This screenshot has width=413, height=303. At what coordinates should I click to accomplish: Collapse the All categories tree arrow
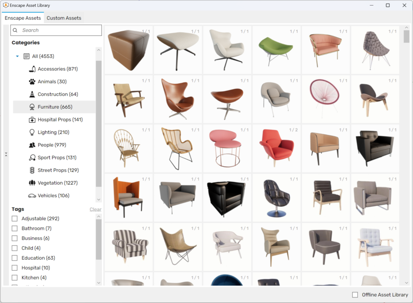[x=18, y=56]
